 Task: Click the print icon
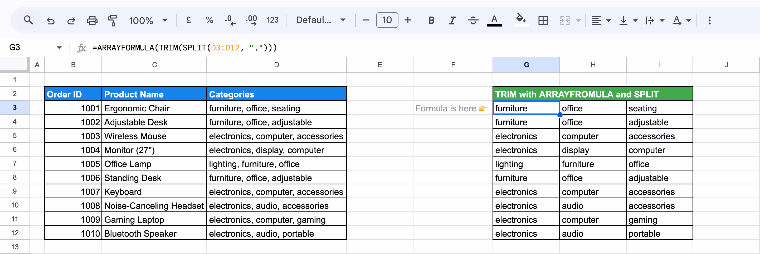[92, 20]
